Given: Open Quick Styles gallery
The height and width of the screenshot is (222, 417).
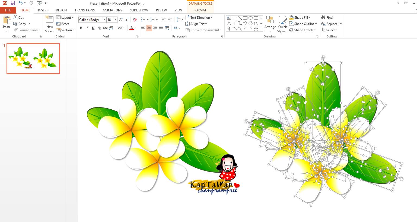Looking at the screenshot, I should (282, 24).
